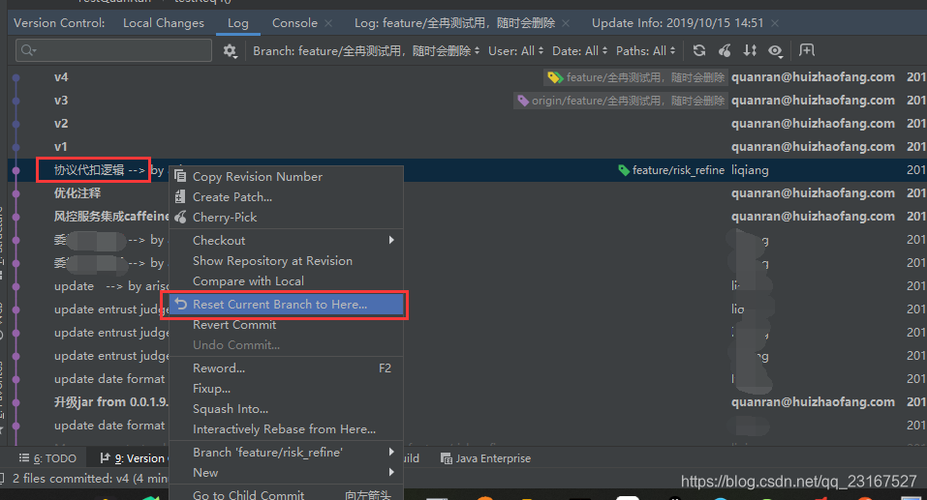The width and height of the screenshot is (927, 500).
Task: Choose Fixup... menu entry
Action: pos(286,389)
